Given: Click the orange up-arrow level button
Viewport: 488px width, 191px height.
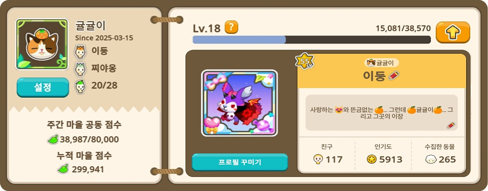Looking at the screenshot, I should pos(453,32).
